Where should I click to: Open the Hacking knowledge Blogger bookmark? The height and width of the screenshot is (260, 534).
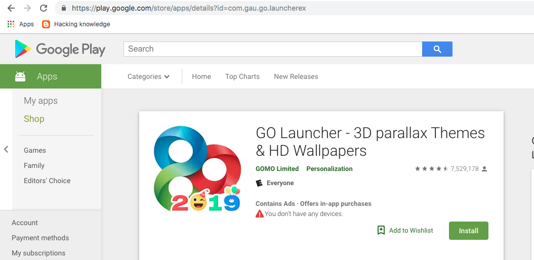[x=76, y=24]
